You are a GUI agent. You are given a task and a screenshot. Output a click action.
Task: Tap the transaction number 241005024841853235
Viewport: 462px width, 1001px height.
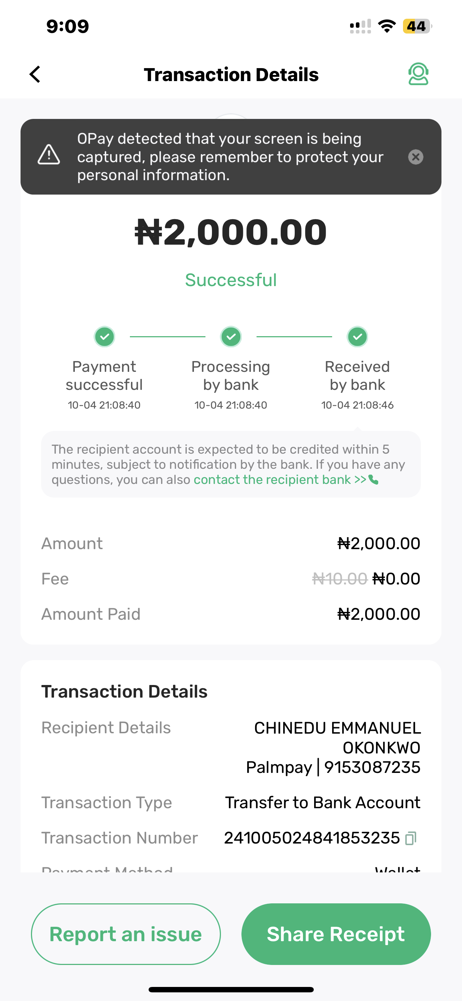[x=312, y=838]
